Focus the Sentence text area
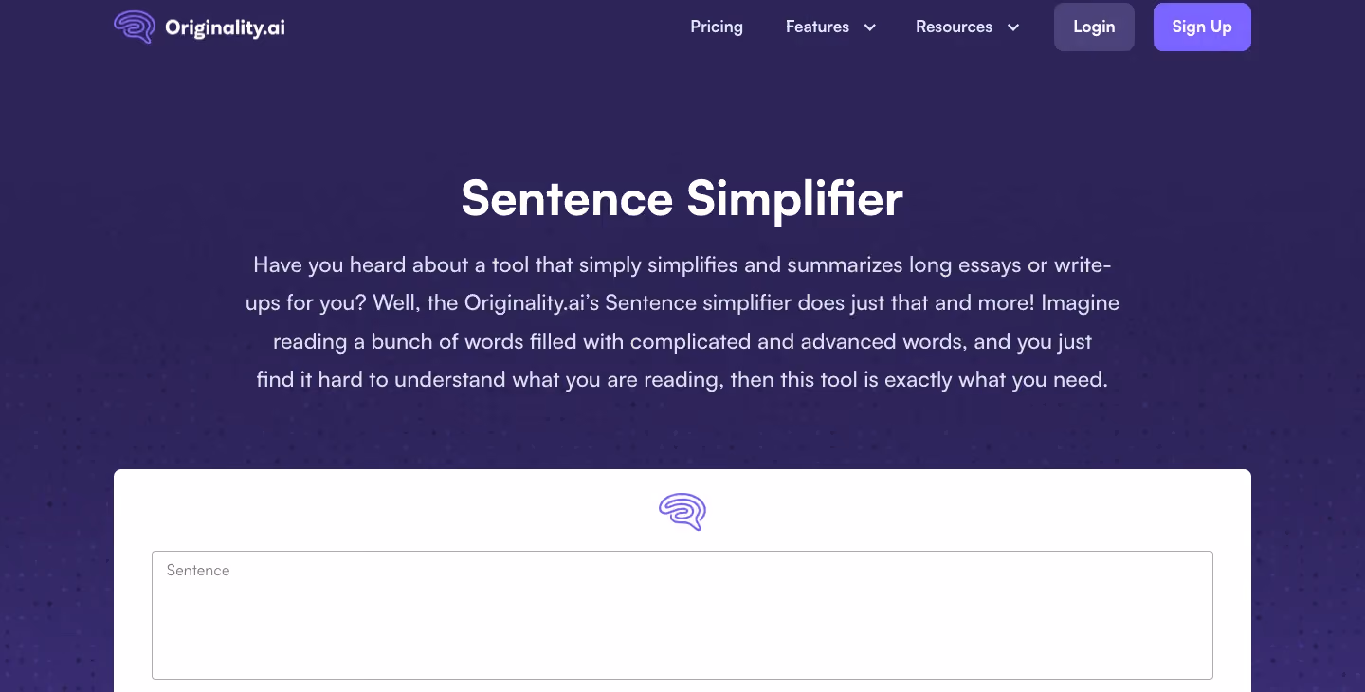Viewport: 1365px width, 692px height. (x=682, y=615)
